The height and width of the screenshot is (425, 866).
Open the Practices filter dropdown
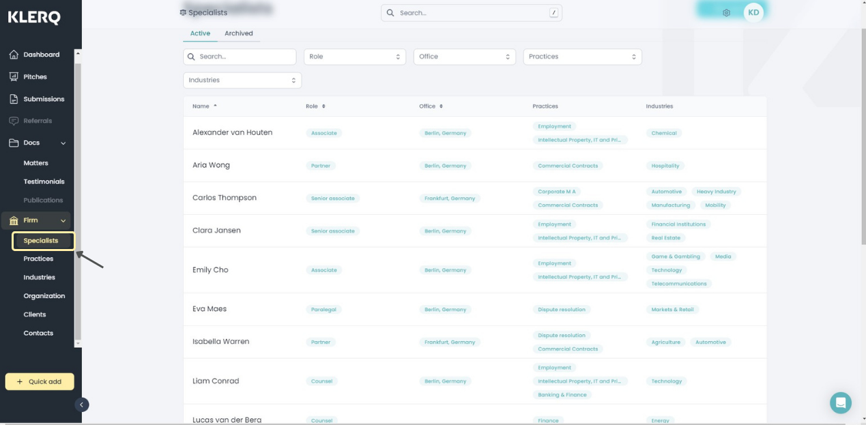583,57
